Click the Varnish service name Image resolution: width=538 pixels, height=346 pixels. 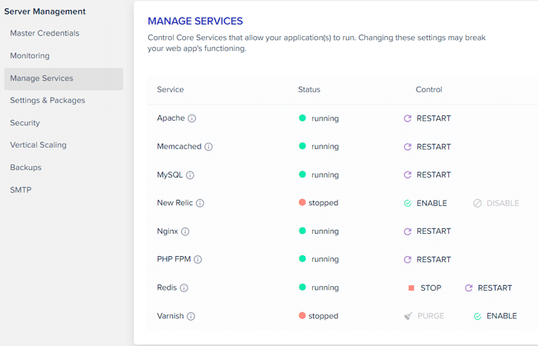(171, 316)
